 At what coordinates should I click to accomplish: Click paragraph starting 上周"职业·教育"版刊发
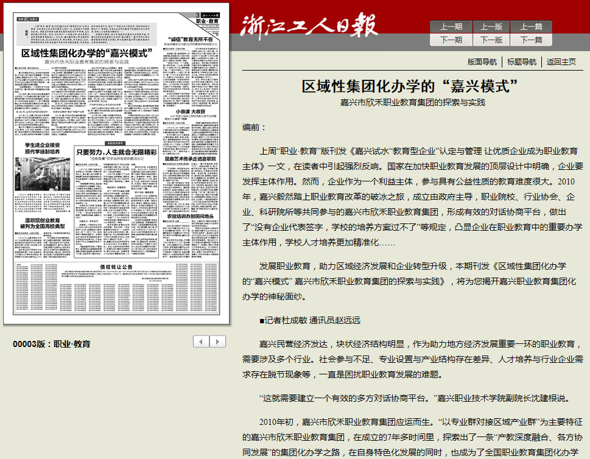point(413,197)
